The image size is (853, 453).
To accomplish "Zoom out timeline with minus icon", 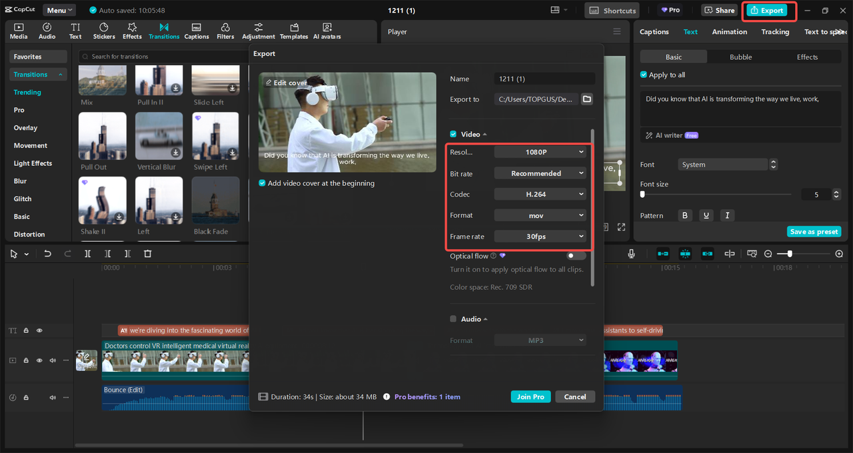I will pyautogui.click(x=768, y=254).
